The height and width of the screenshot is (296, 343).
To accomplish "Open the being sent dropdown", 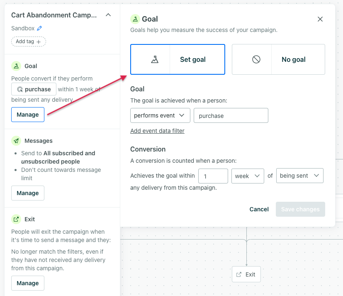I will coord(299,176).
